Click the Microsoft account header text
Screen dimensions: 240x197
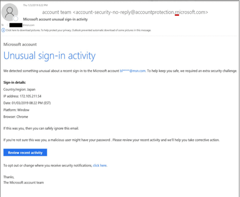point(20,44)
